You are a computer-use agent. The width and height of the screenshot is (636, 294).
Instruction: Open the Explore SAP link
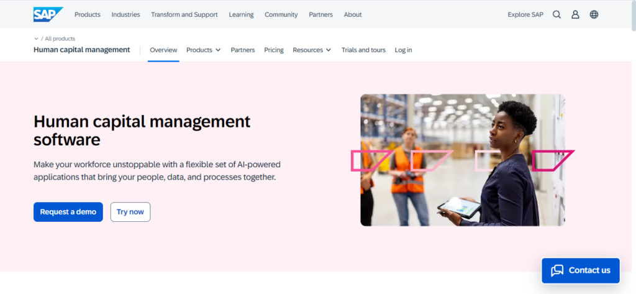pyautogui.click(x=525, y=14)
